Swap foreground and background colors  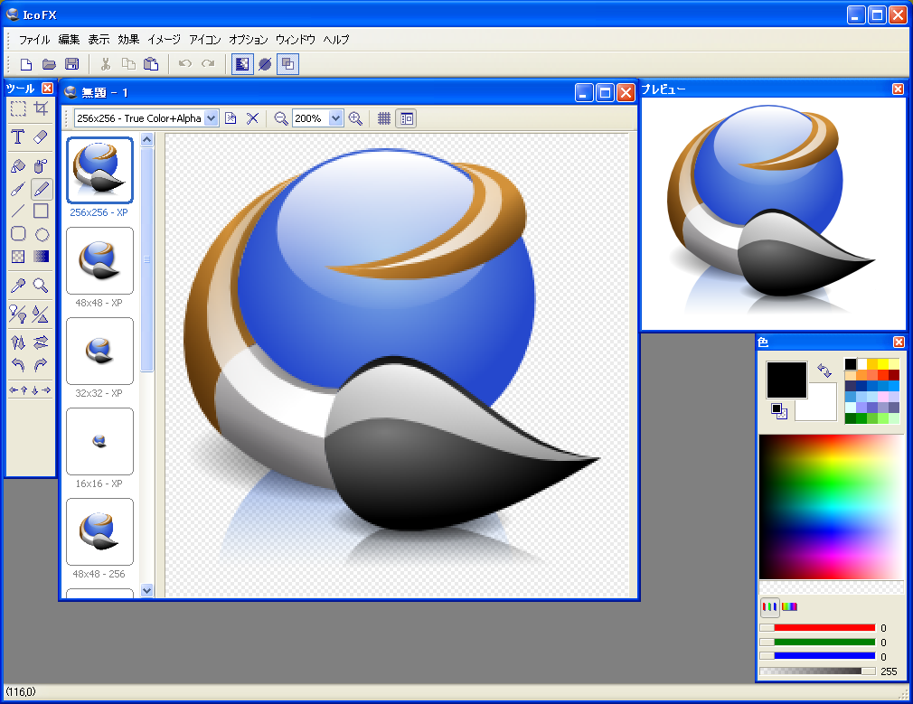[824, 371]
